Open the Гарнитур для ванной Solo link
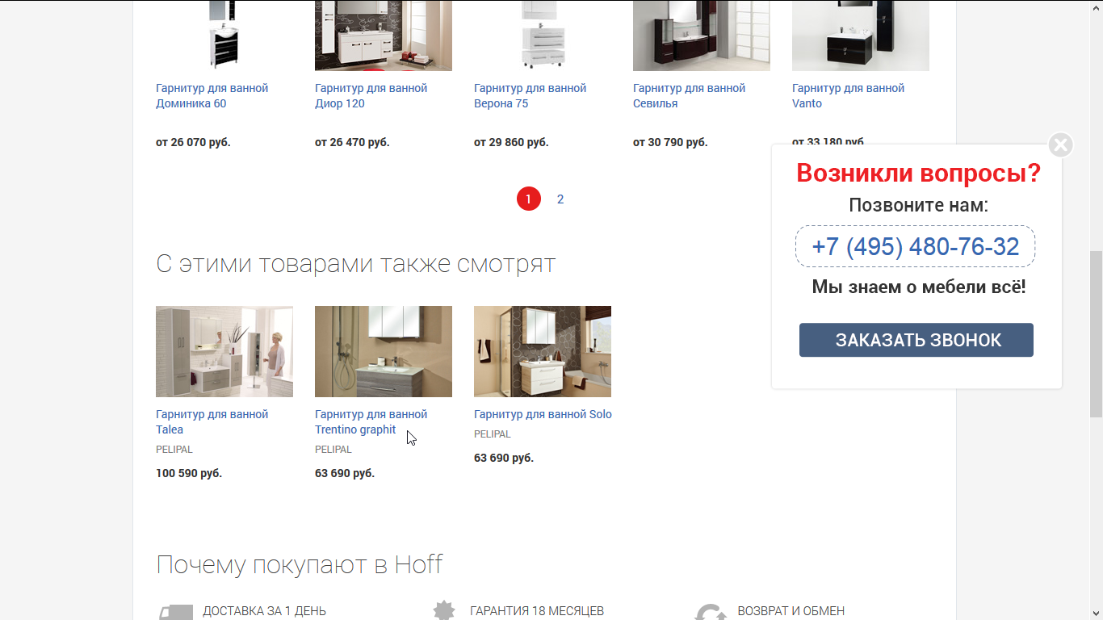This screenshot has width=1103, height=620. pyautogui.click(x=543, y=414)
